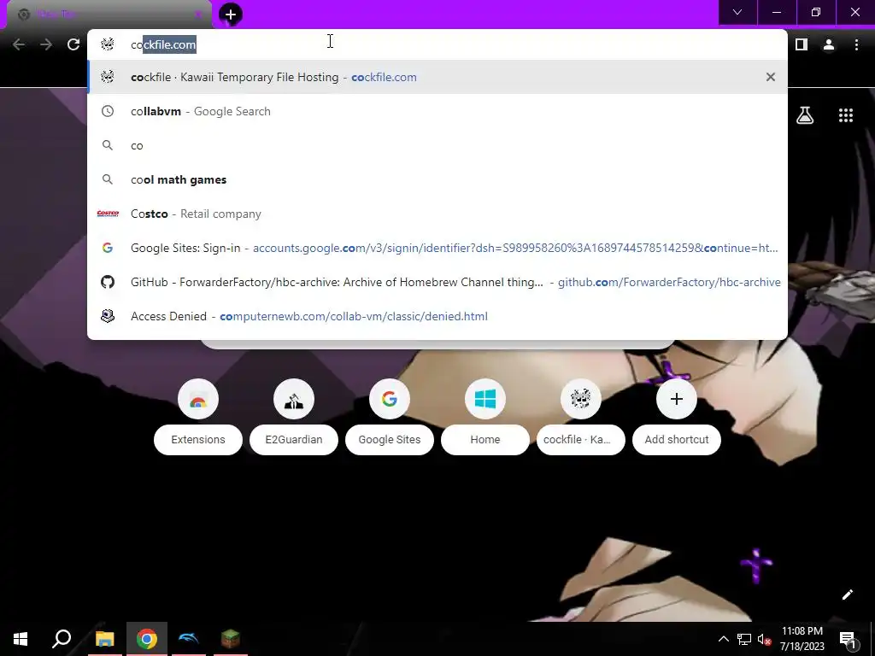Open E2Guardian shortcut tile
This screenshot has width=875, height=656.
click(294, 399)
